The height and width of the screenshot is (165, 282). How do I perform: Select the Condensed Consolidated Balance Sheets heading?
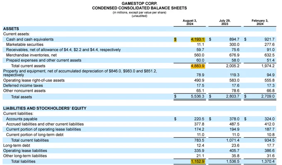[139, 8]
